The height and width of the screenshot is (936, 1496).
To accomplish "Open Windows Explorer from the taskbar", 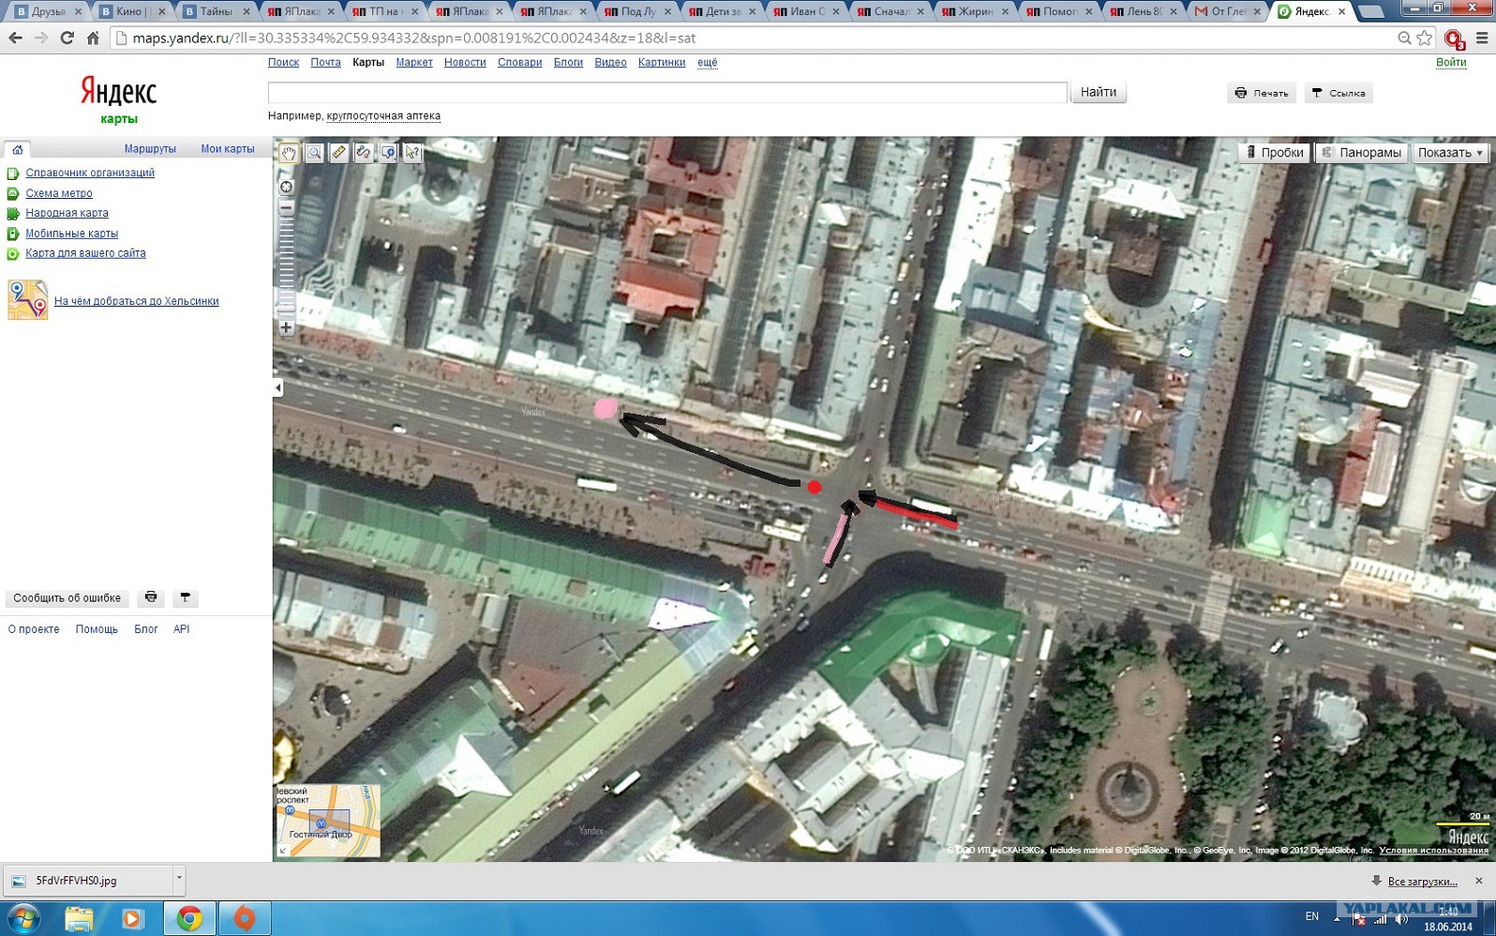I will [79, 918].
